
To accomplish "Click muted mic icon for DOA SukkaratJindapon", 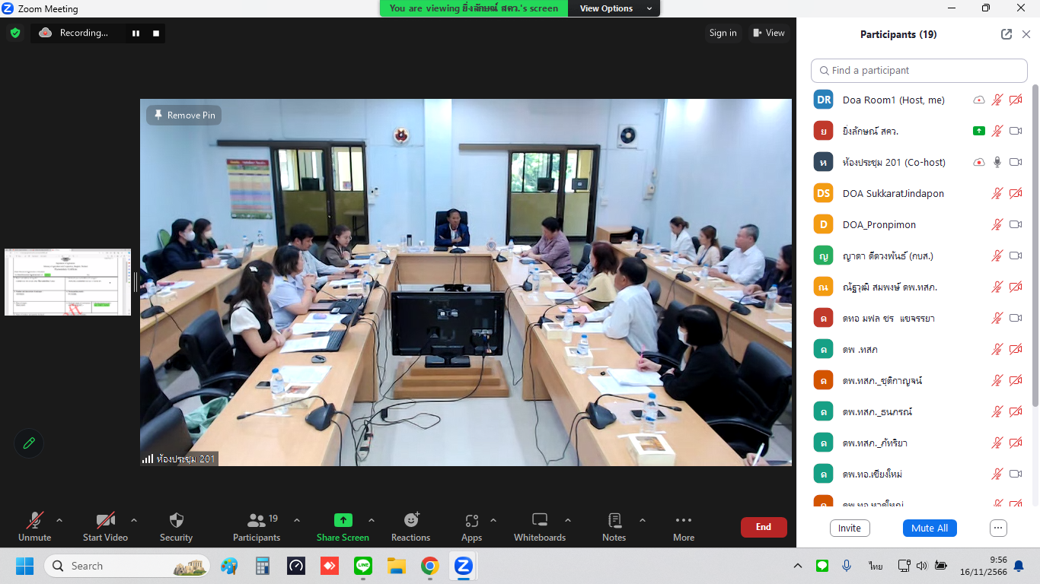I will pyautogui.click(x=997, y=193).
